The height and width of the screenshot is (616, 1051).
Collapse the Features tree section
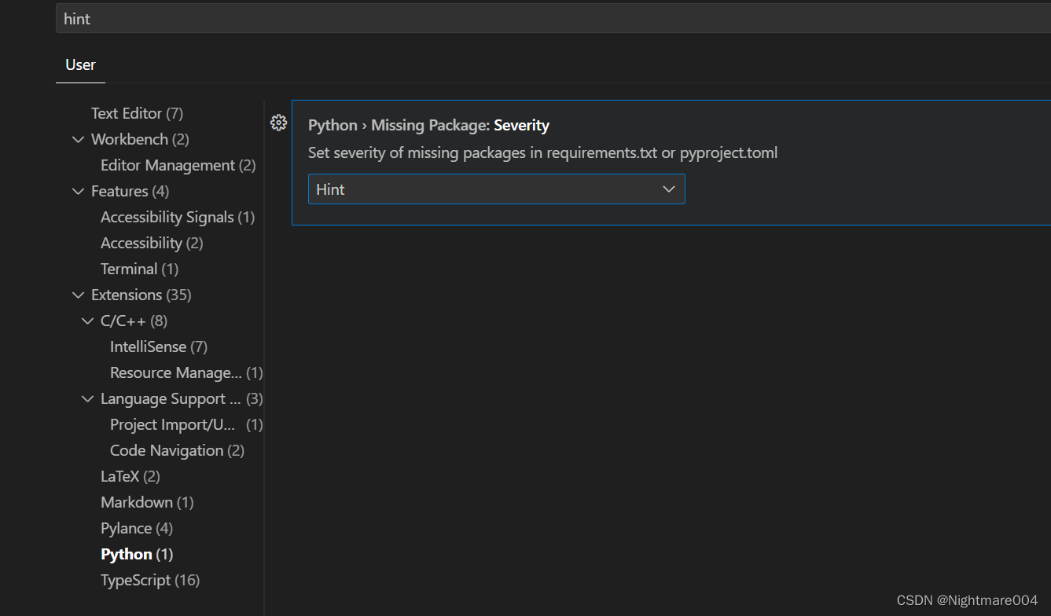pos(78,192)
